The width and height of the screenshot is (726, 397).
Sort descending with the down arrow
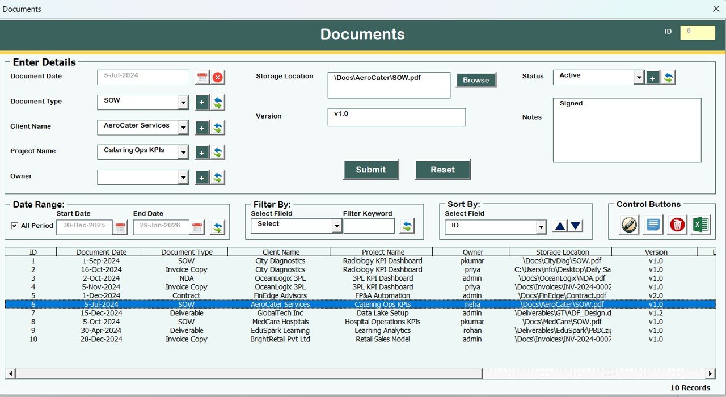point(576,225)
